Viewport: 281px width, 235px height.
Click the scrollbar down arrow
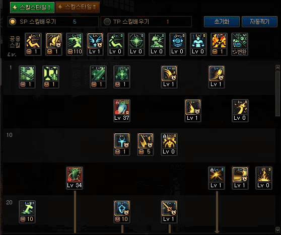click(277, 229)
